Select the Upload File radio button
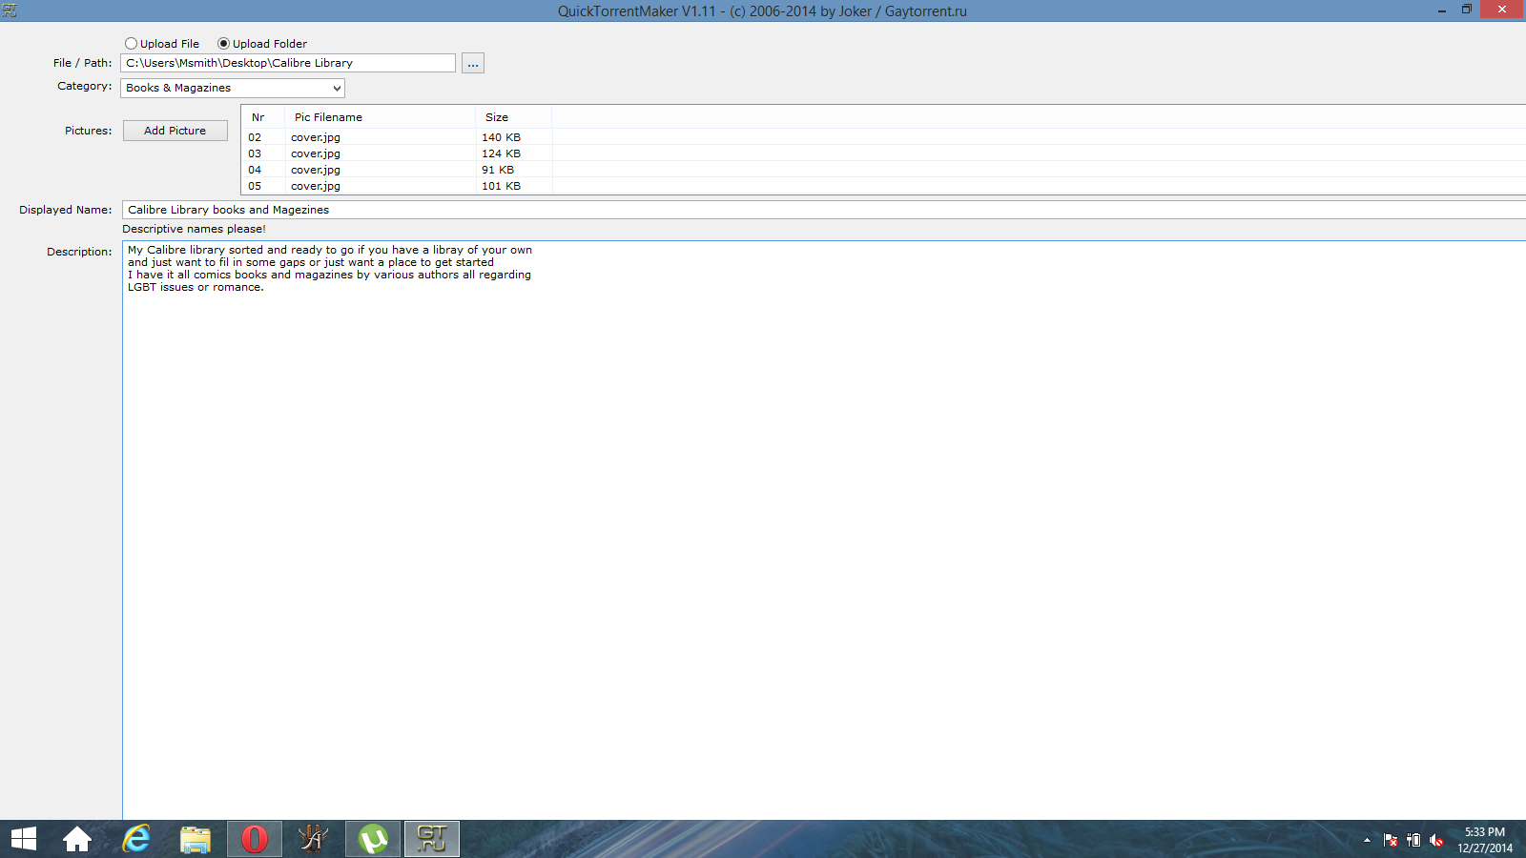Viewport: 1526px width, 858px height. point(132,44)
